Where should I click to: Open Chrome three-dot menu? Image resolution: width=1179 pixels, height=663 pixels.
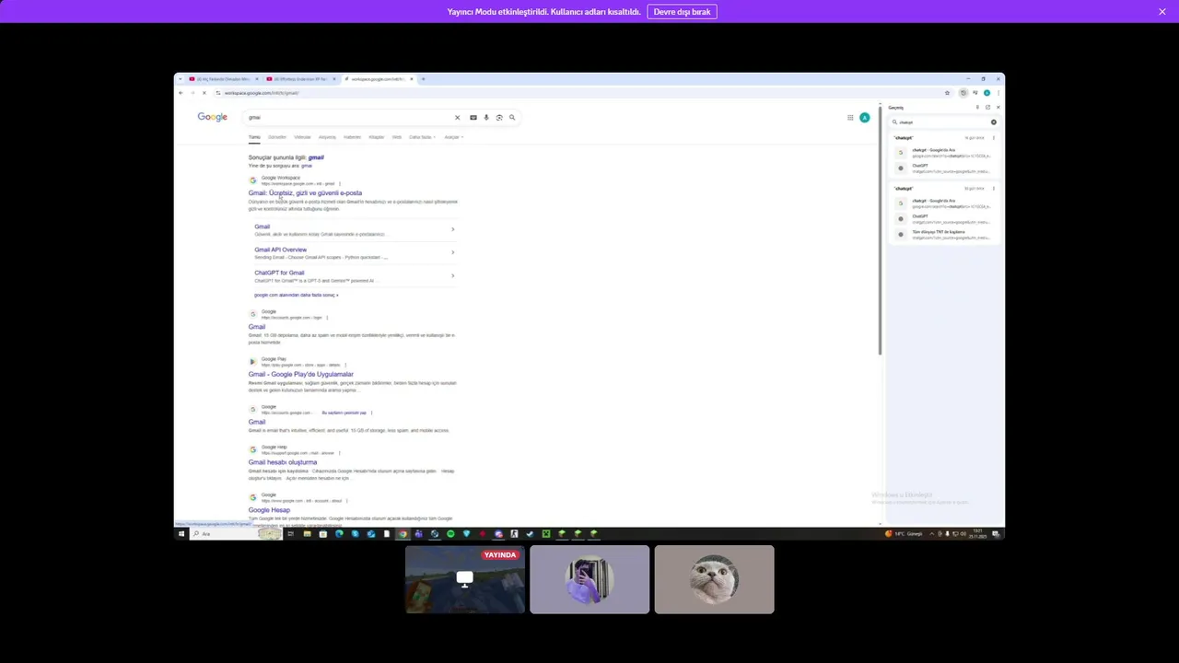pyautogui.click(x=998, y=92)
